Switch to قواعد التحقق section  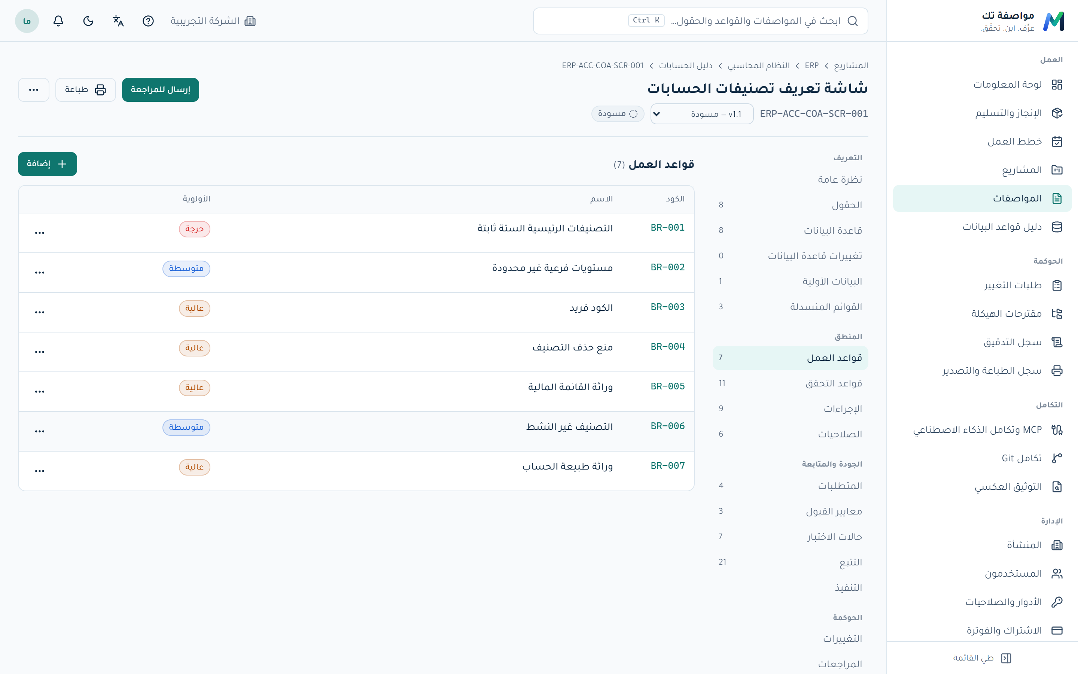tap(790, 383)
